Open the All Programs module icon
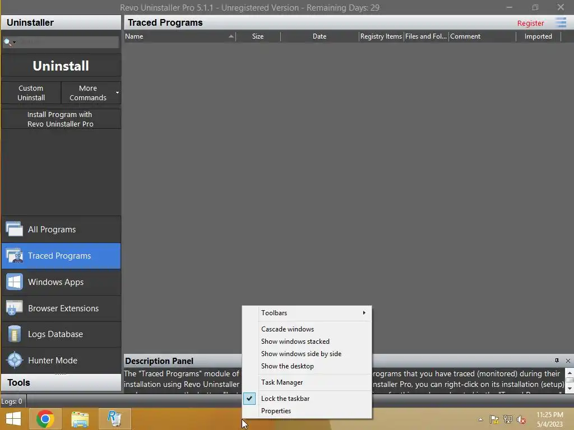574x430 pixels. [x=14, y=229]
